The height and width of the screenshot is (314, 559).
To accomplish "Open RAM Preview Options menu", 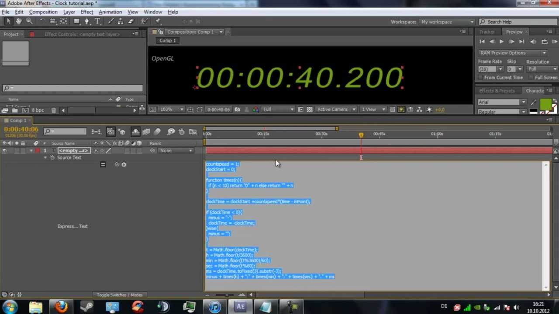I will click(513, 53).
